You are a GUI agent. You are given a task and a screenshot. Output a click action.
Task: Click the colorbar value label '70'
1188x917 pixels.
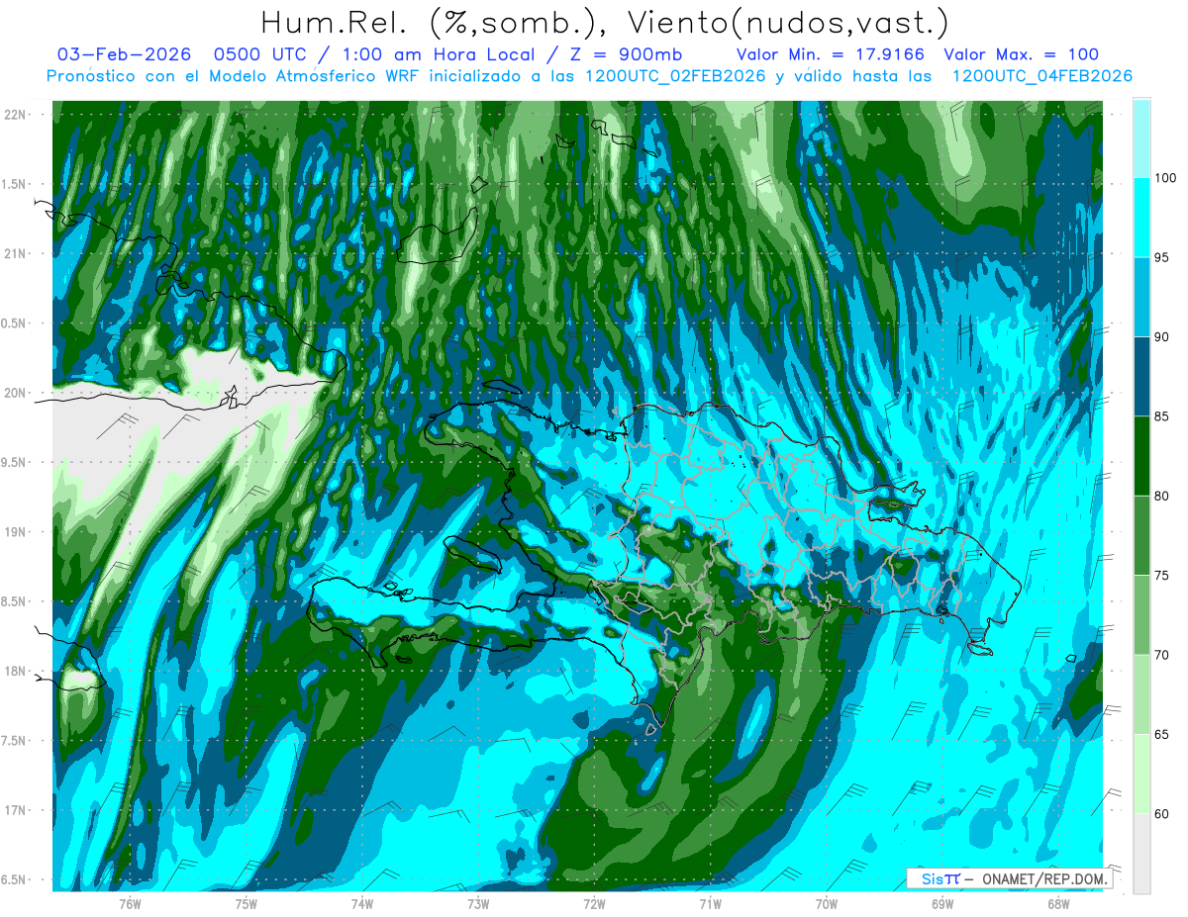click(x=1162, y=655)
